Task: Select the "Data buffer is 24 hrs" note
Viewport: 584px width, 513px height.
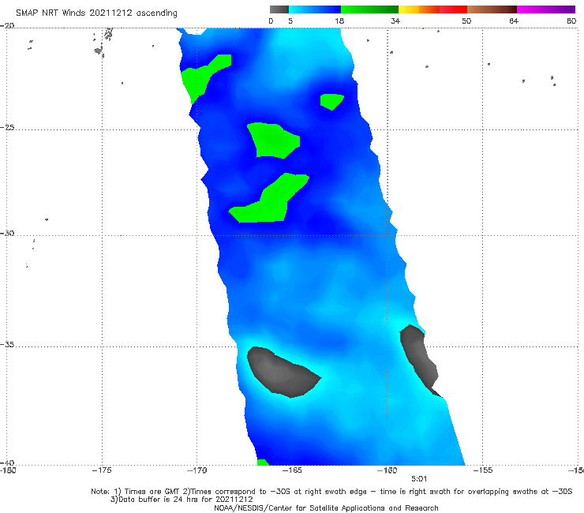Action: [x=182, y=500]
